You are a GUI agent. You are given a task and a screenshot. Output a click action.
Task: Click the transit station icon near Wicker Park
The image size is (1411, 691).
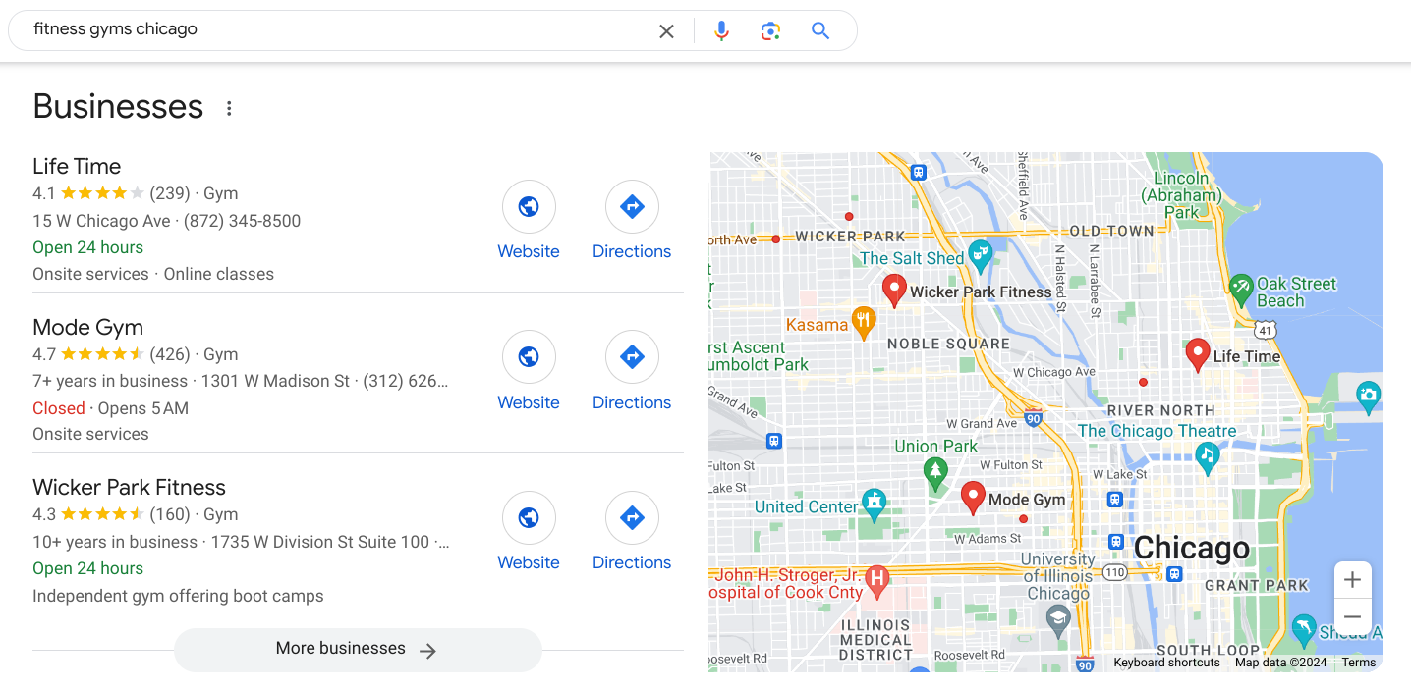(x=919, y=172)
